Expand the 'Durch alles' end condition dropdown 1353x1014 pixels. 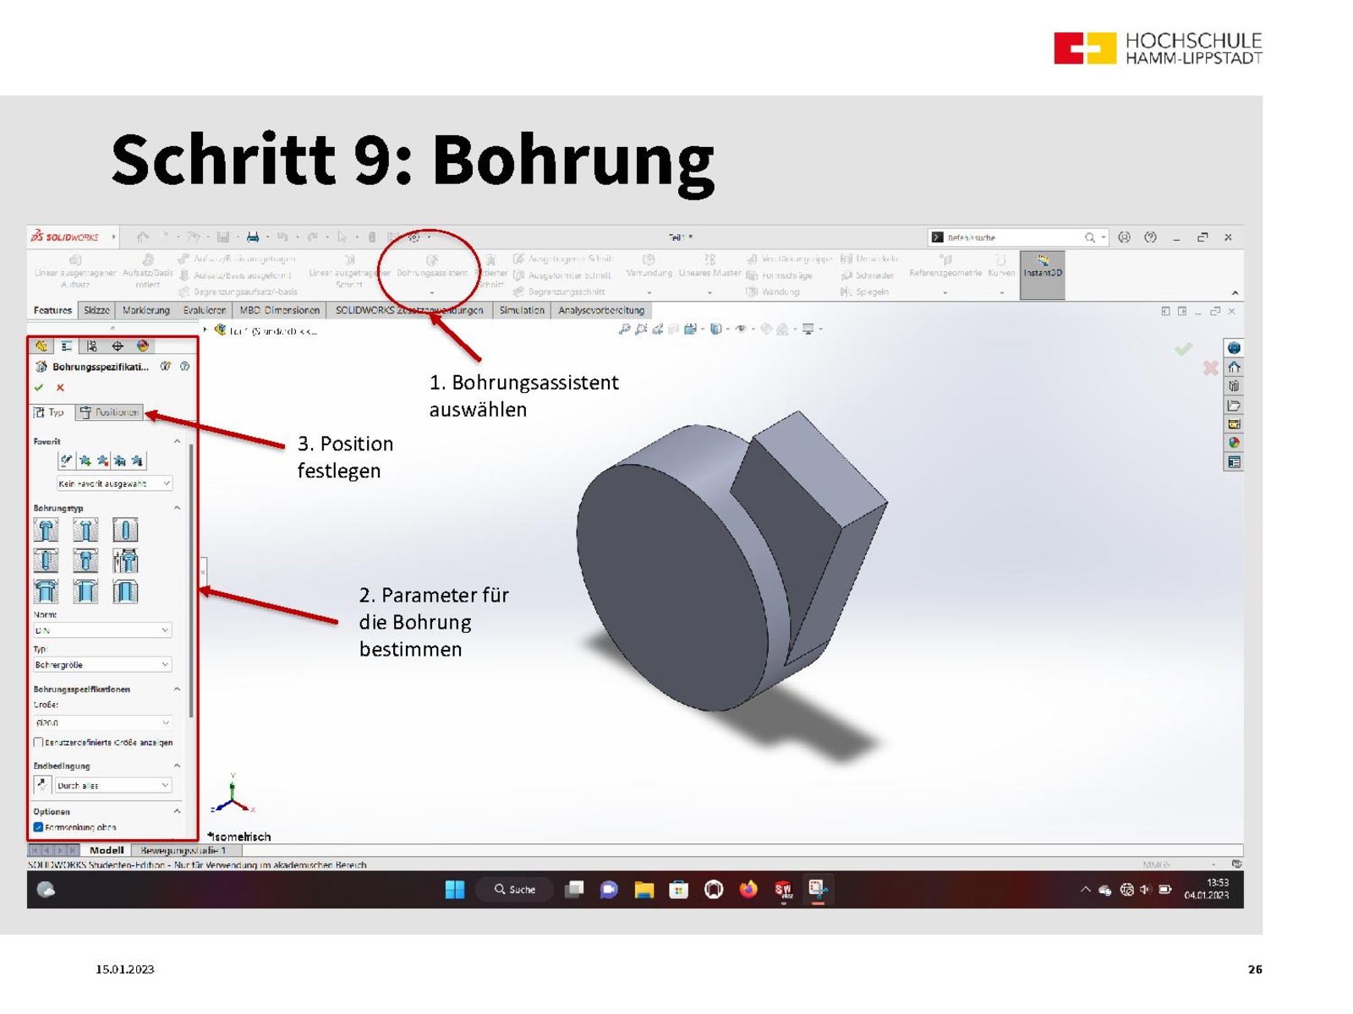(x=113, y=786)
